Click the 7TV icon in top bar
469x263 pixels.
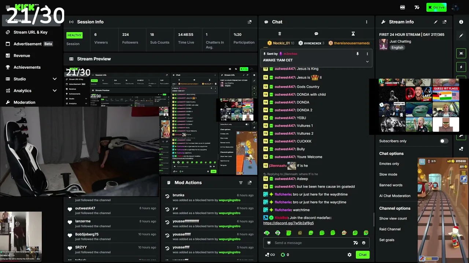417,7
